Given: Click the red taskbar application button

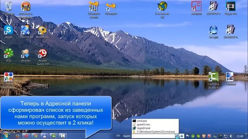Looking at the screenshot, I should [26, 136].
